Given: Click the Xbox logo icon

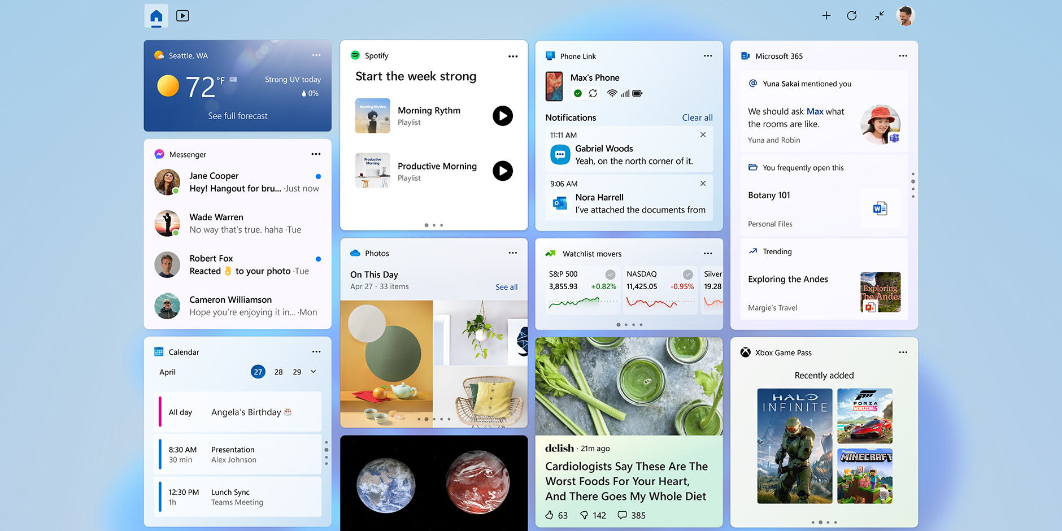Looking at the screenshot, I should click(x=746, y=352).
